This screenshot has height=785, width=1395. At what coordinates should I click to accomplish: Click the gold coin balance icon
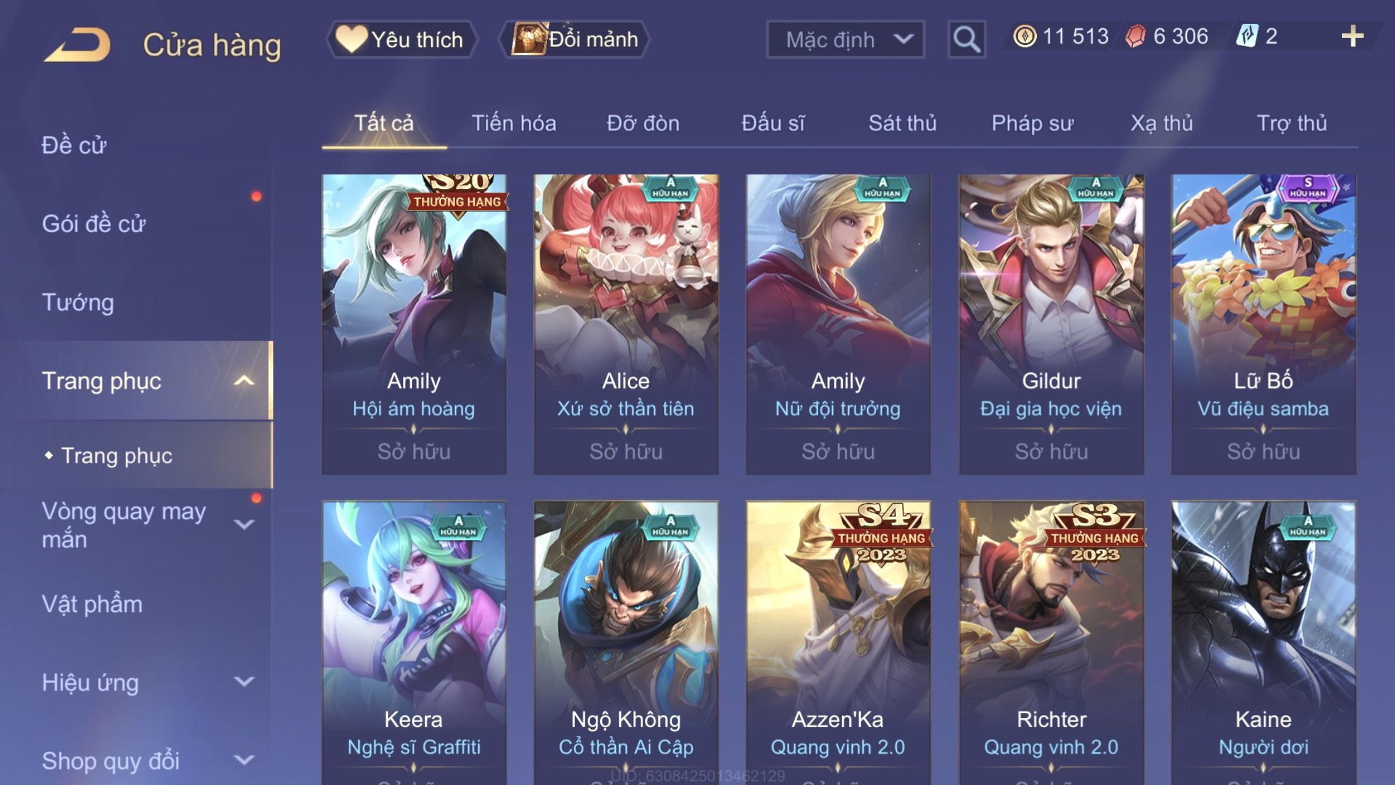1024,36
